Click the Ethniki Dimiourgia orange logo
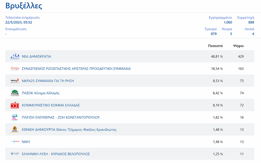The height and width of the screenshot is (163, 261). click(x=15, y=130)
